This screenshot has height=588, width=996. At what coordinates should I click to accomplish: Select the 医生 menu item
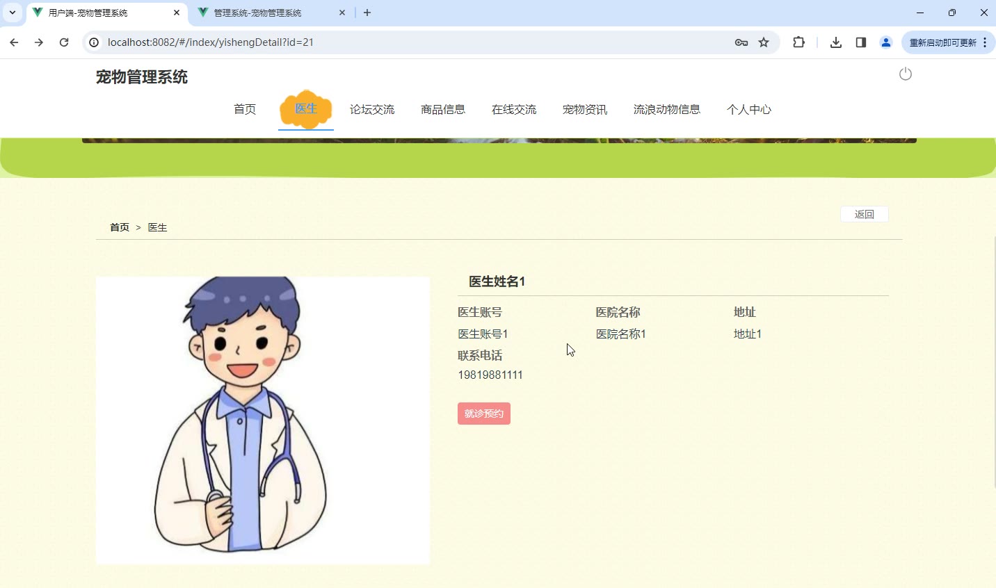coord(306,109)
